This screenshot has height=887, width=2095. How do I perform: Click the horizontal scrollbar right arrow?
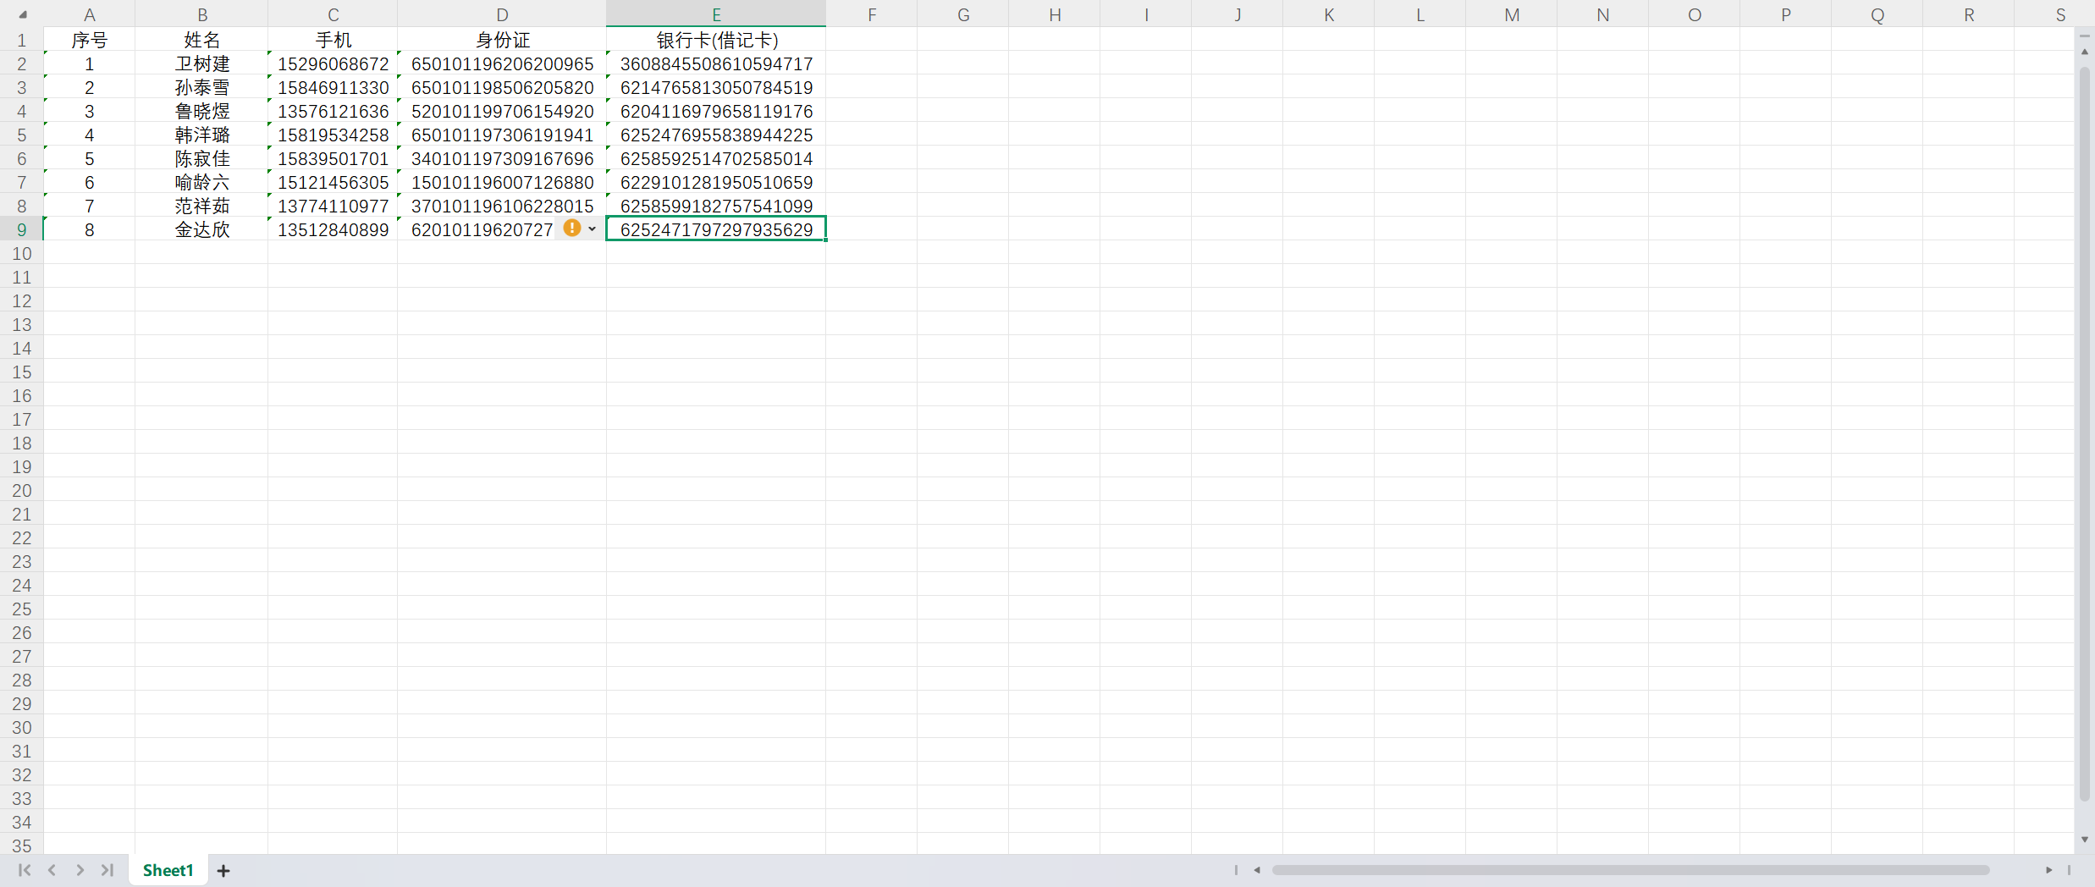(2048, 870)
